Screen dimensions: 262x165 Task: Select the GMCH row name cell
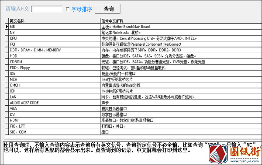54,85
